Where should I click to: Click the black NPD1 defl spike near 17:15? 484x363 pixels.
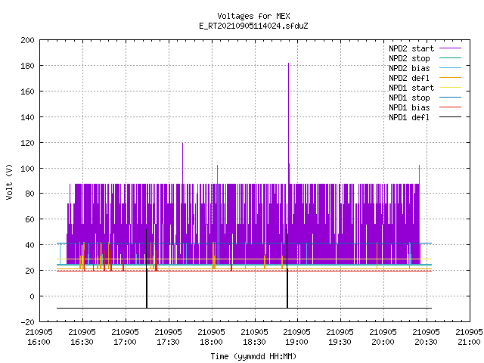tap(147, 268)
